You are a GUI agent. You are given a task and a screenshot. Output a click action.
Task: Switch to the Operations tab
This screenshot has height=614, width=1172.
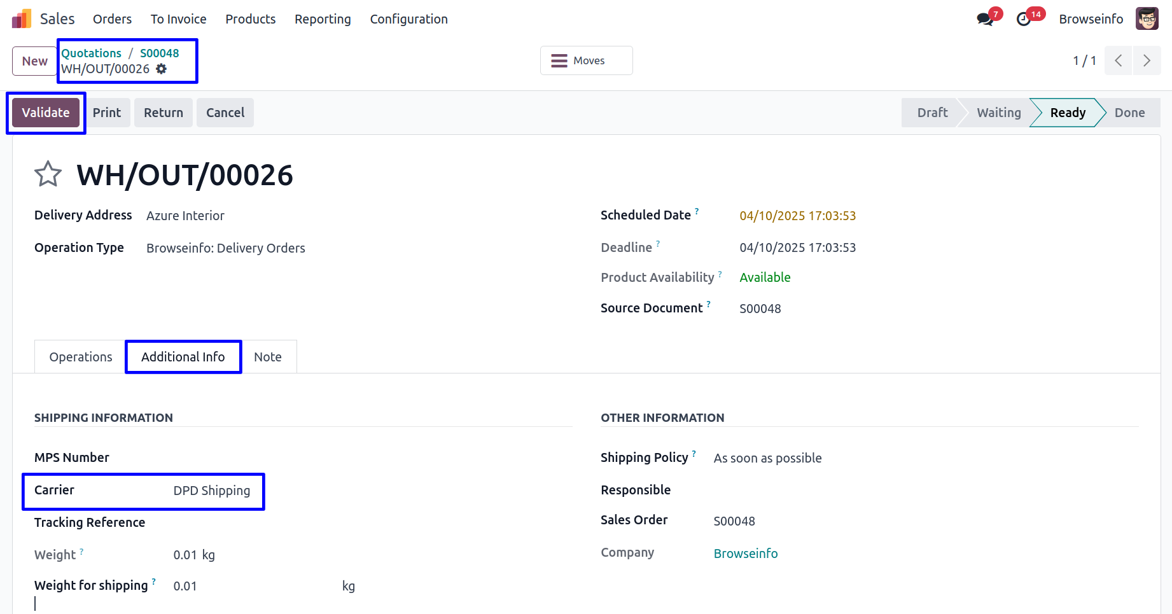pos(81,357)
